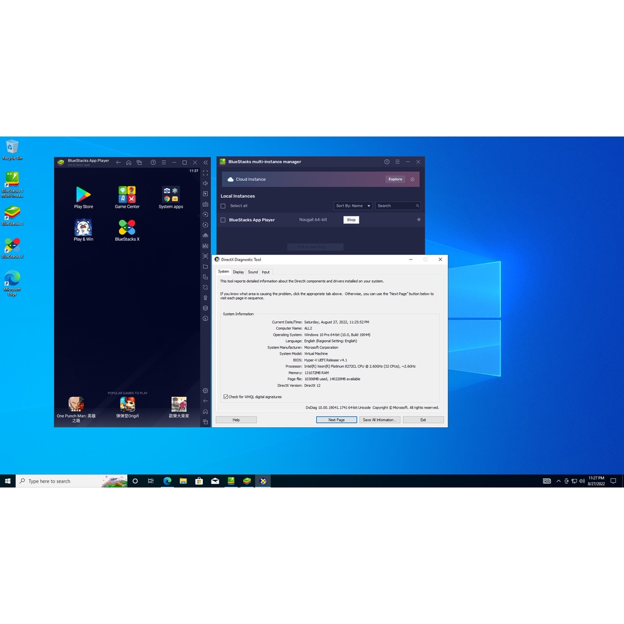This screenshot has width=624, height=624.
Task: Open the multi-instance manager hamburger menu
Action: click(397, 161)
